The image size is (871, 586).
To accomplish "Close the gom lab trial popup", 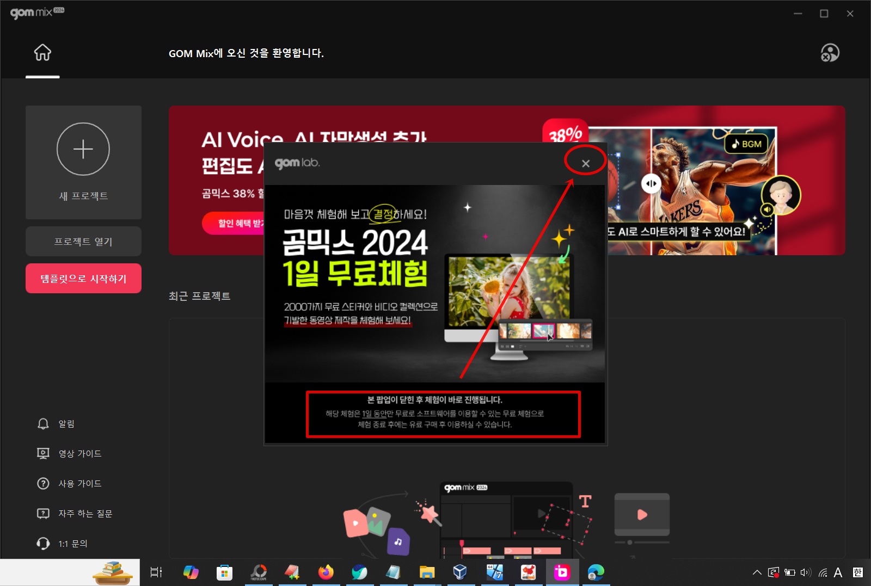I will pos(586,163).
